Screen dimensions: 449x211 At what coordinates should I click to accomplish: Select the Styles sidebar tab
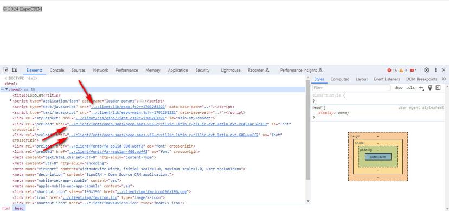(319, 79)
